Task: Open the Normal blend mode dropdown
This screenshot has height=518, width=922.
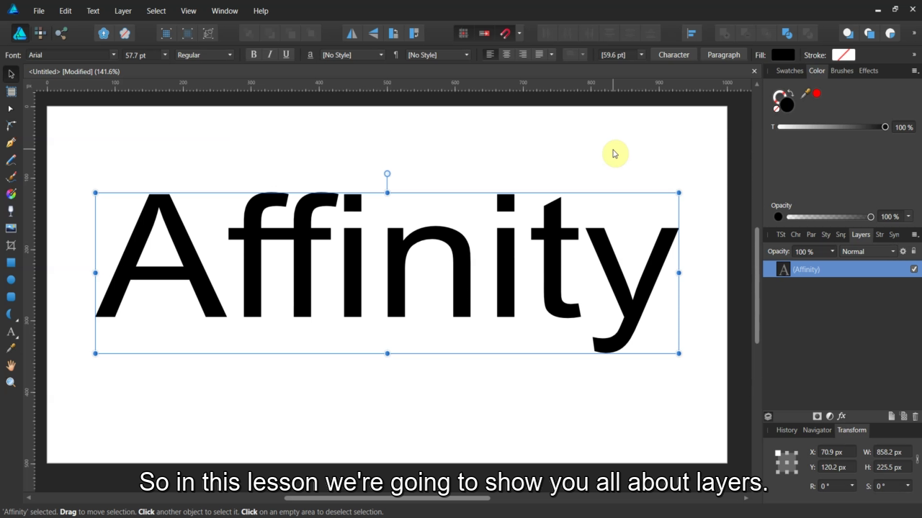Action: click(868, 251)
